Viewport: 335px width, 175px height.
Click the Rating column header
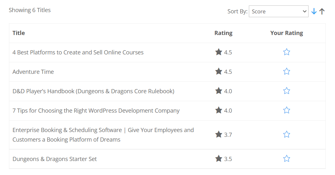pos(223,33)
